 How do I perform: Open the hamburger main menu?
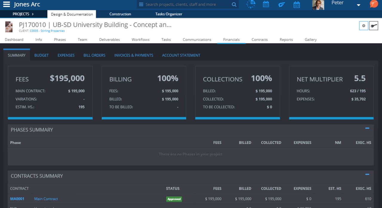(x=6, y=4)
